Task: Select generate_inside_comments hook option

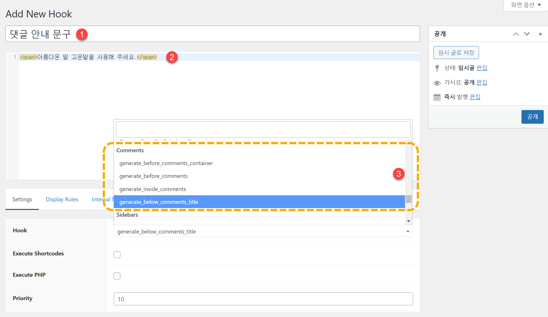Action: (153, 189)
